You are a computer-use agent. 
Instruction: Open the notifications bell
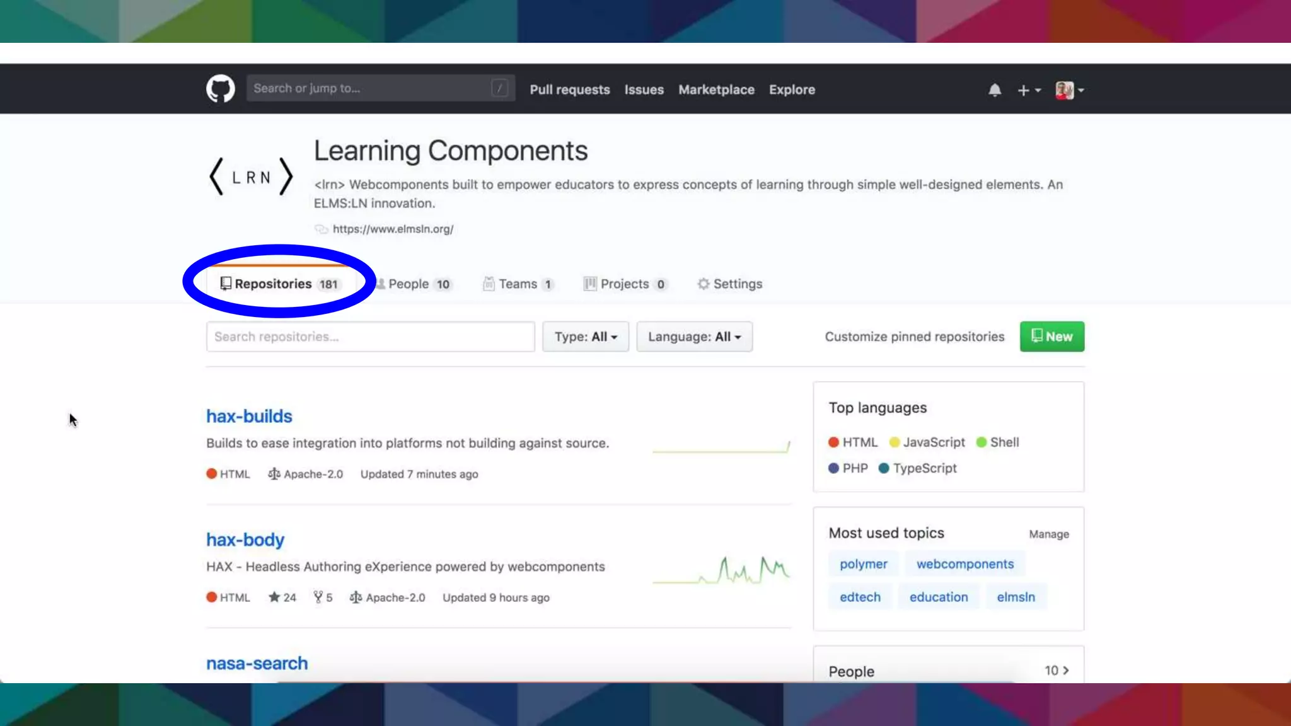coord(995,90)
